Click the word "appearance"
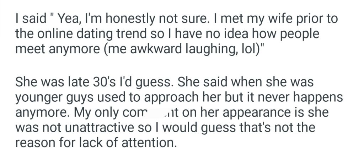Viewport: 364px width, 165px height. point(247,112)
